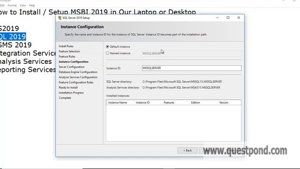Click the Back button

(x=187, y=150)
